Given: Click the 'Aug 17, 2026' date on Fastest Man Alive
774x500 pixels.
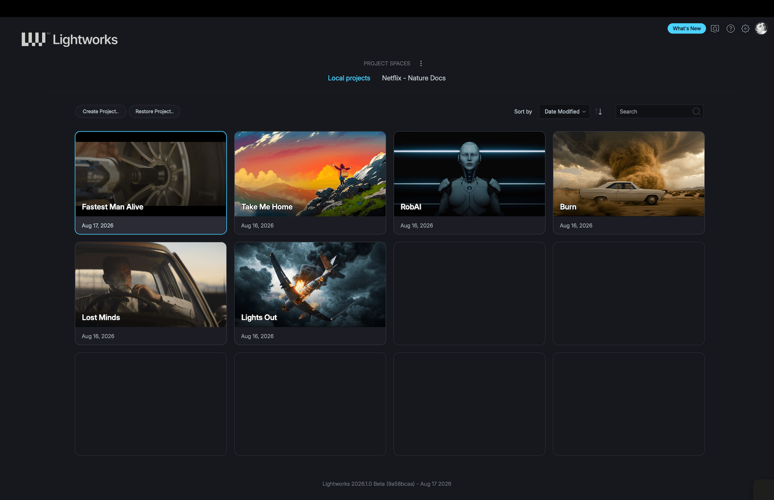Looking at the screenshot, I should (98, 225).
